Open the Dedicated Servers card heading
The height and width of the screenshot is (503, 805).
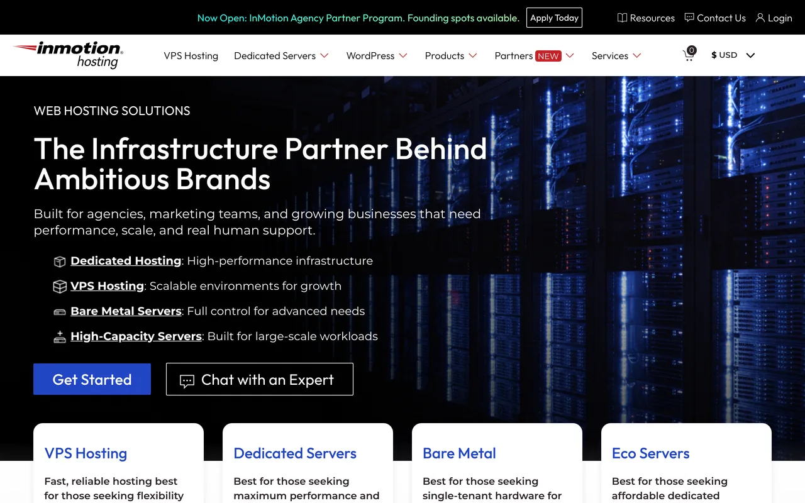(295, 453)
